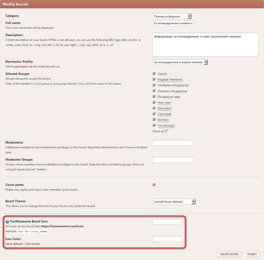The height and width of the screenshot is (260, 264).
Task: Toggle the Стручњак checkbox
Action: 154,114
